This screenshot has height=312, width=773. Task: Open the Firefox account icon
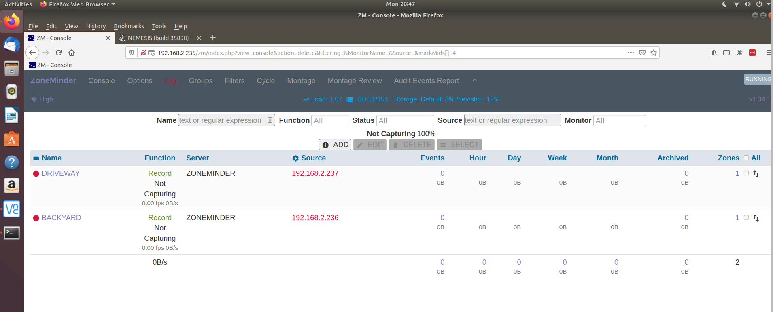(739, 53)
